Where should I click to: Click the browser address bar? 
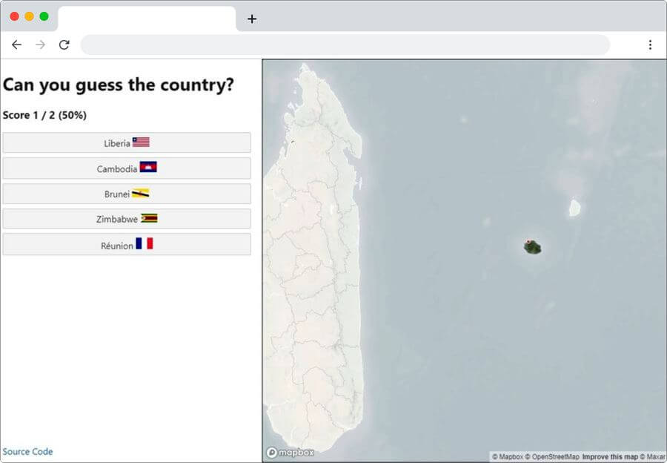[345, 45]
